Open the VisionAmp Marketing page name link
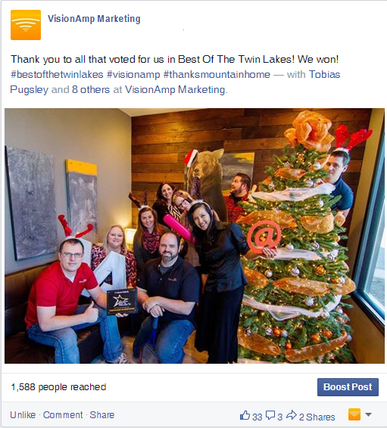This screenshot has width=387, height=428. click(x=94, y=19)
